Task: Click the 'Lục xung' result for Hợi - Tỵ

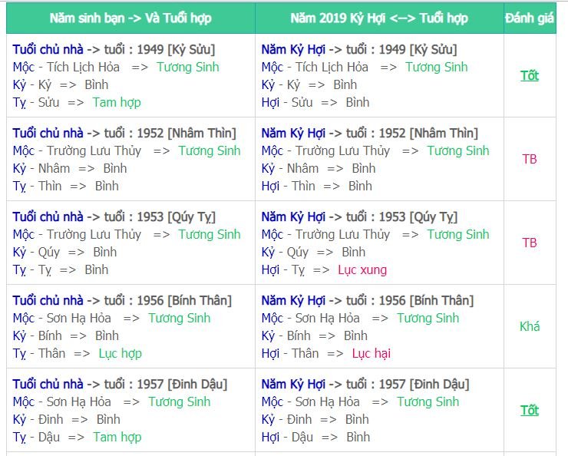Action: point(362,270)
